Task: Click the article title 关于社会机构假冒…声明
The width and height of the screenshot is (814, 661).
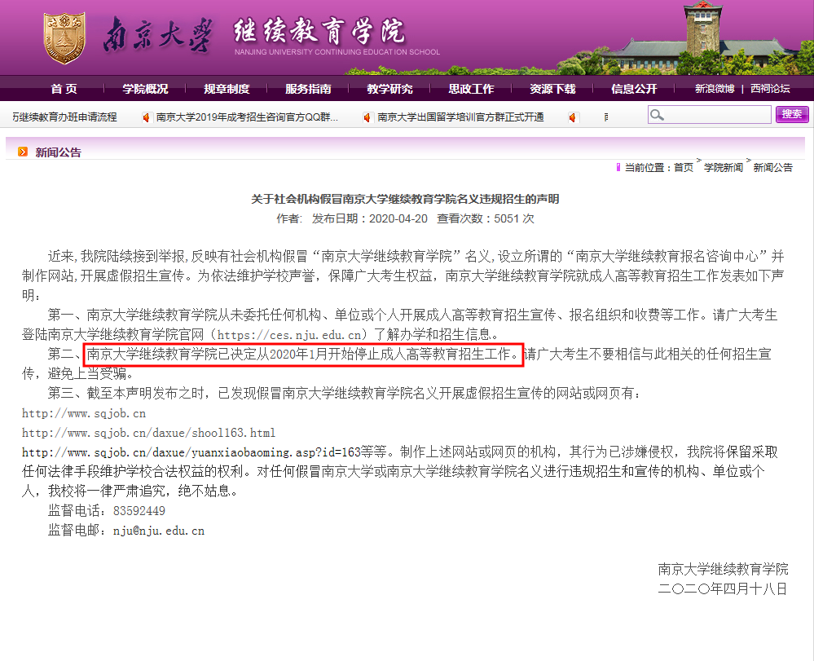Action: [x=405, y=199]
